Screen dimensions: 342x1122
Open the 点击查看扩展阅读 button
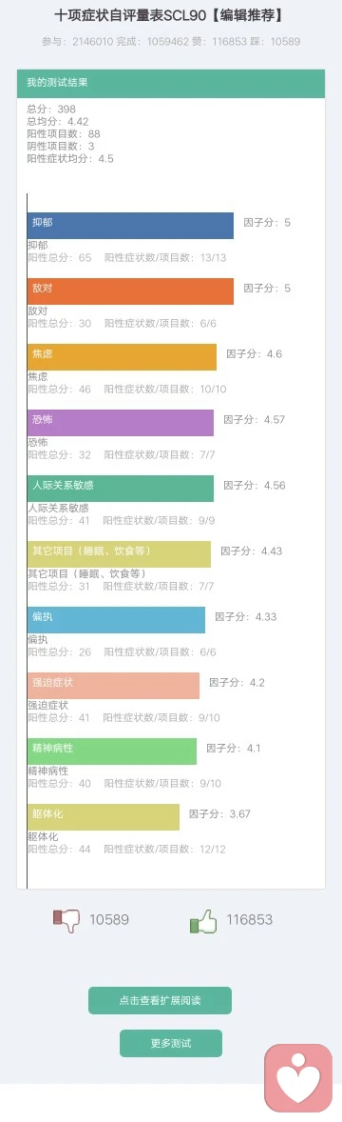point(160,1000)
